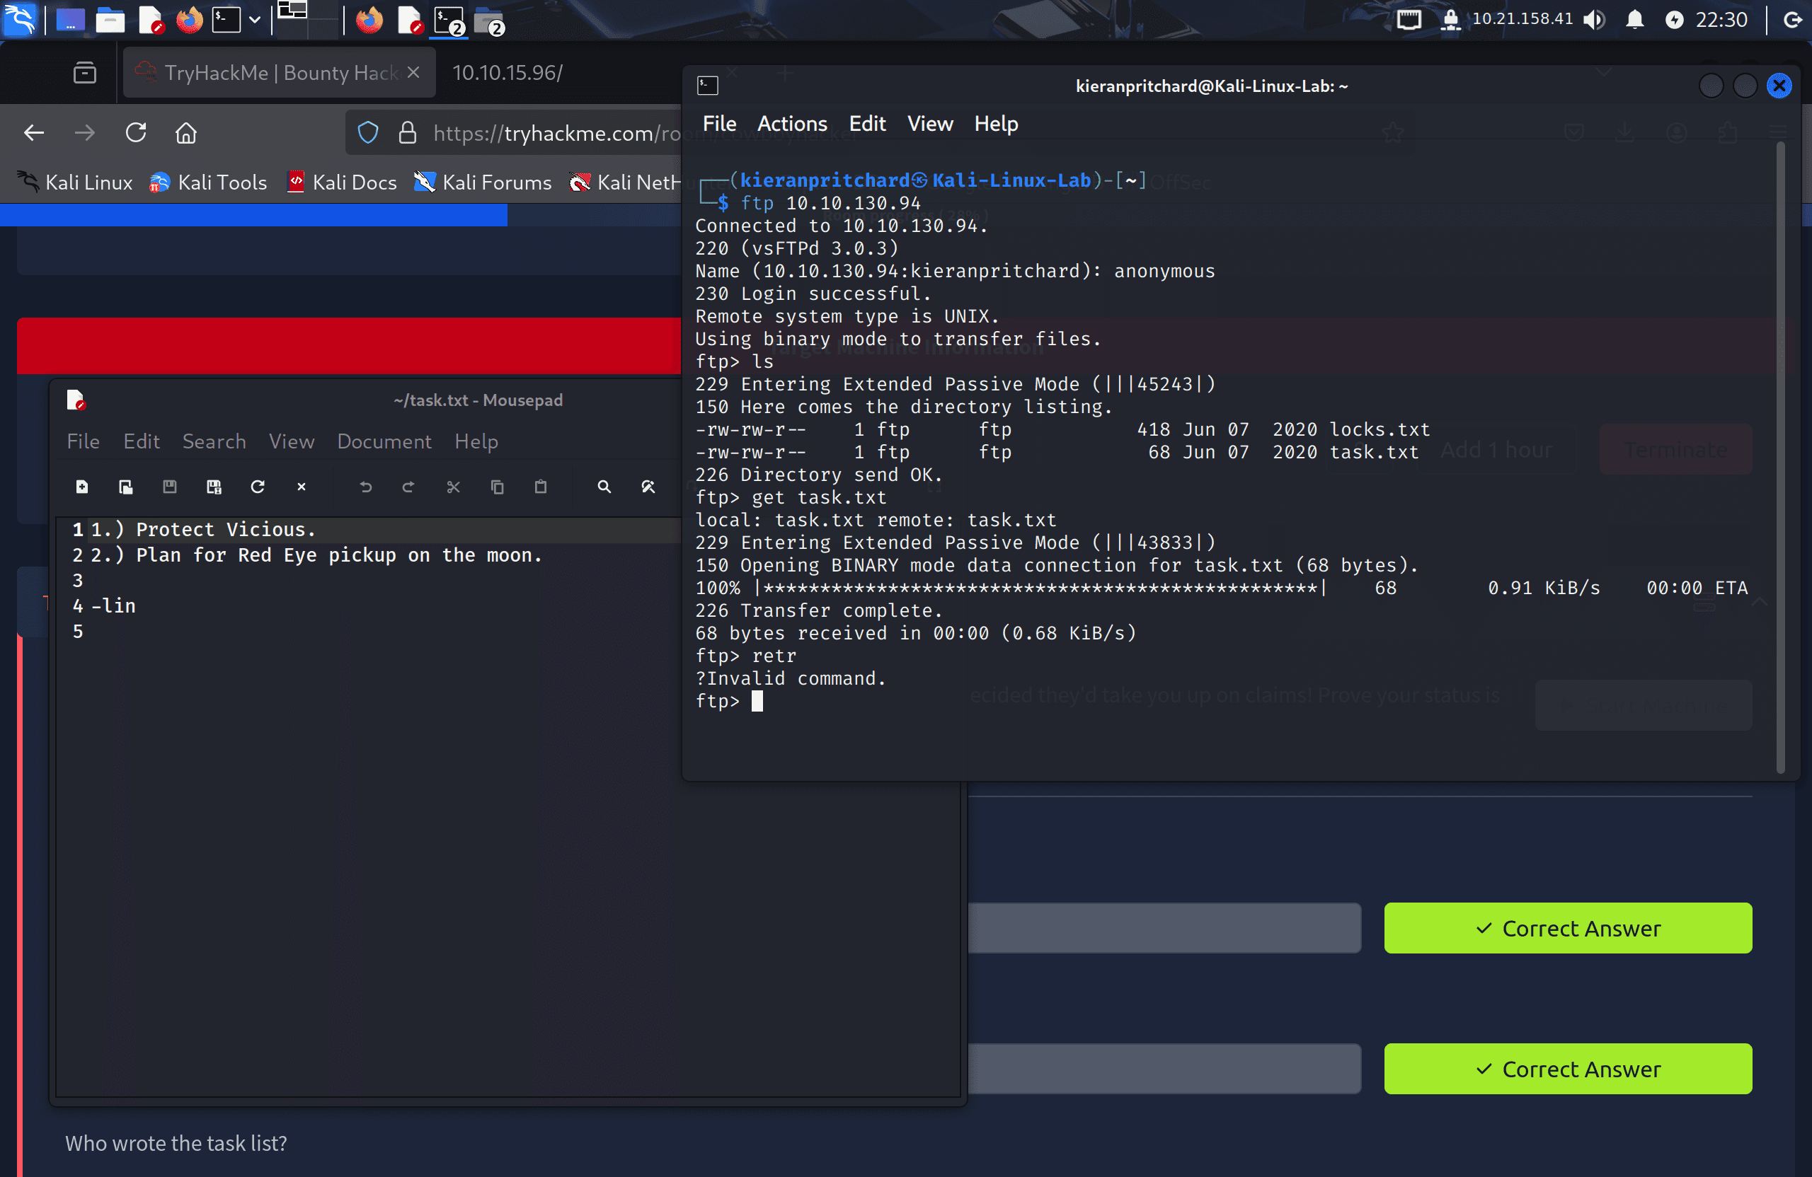Open the View menu in terminal
The height and width of the screenshot is (1177, 1812).
(x=929, y=123)
